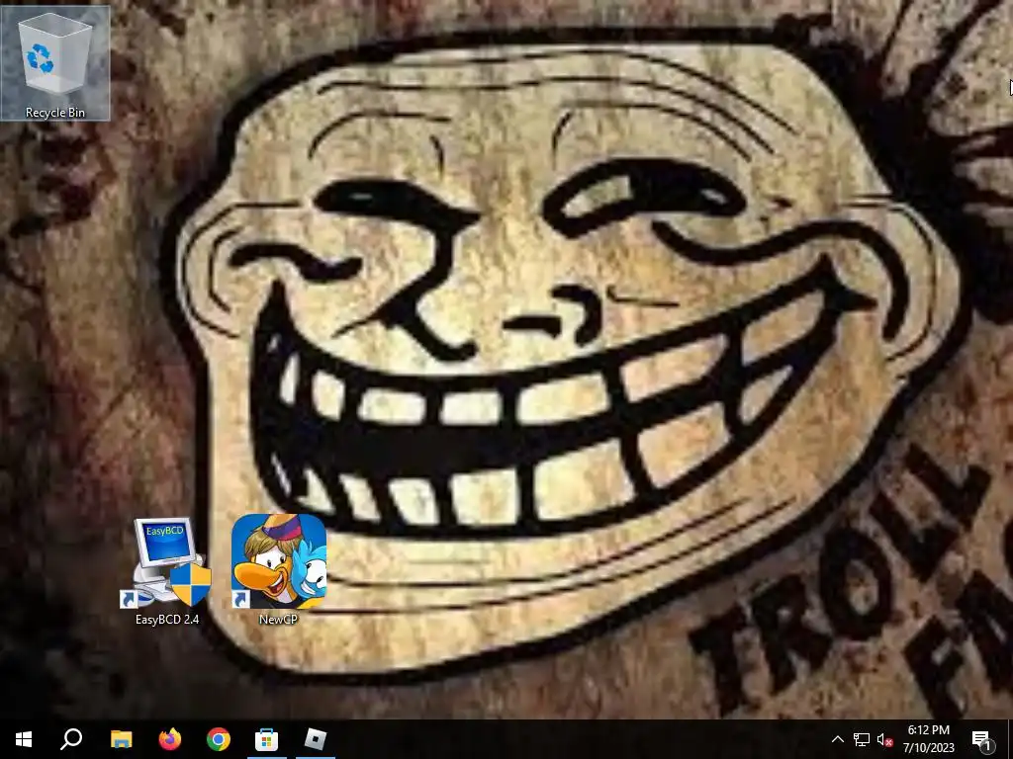Click the Recycle Bin label text
The image size is (1013, 759).
tap(55, 113)
